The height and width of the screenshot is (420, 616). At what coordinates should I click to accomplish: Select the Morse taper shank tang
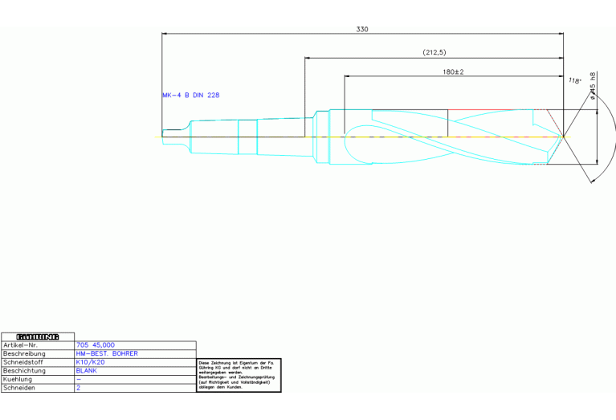(x=174, y=137)
